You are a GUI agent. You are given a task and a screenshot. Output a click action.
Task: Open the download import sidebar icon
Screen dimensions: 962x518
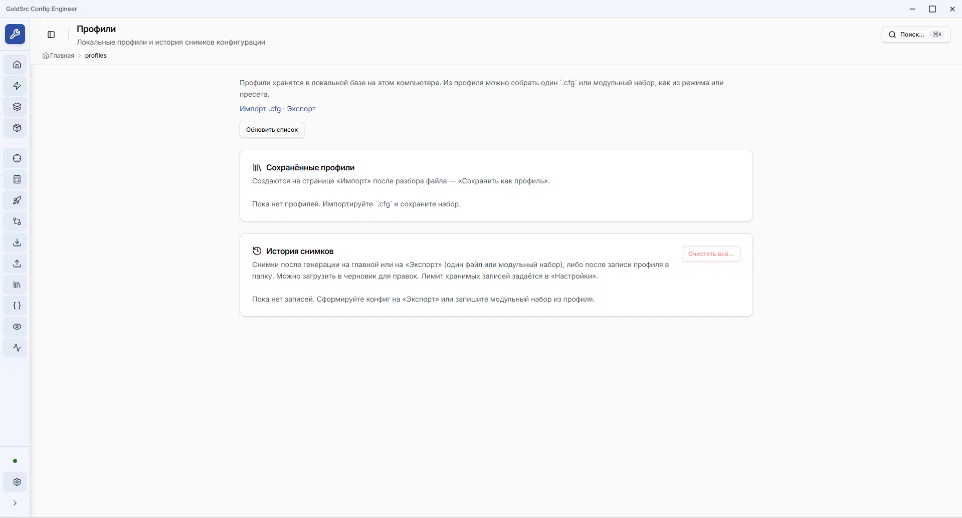[x=17, y=243]
